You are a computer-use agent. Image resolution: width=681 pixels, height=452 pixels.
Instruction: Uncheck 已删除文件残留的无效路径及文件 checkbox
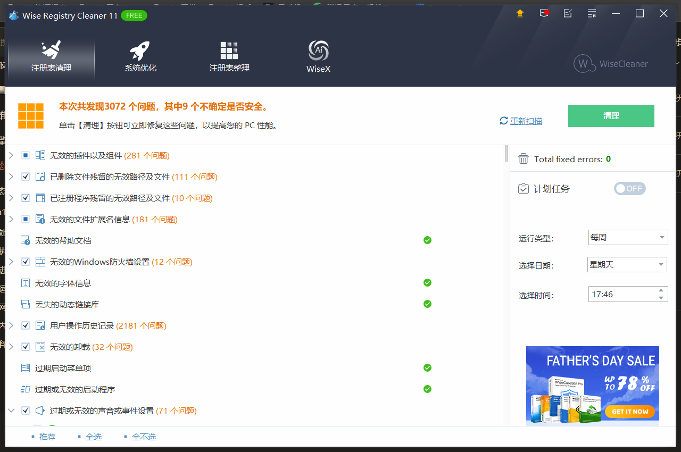coord(26,177)
